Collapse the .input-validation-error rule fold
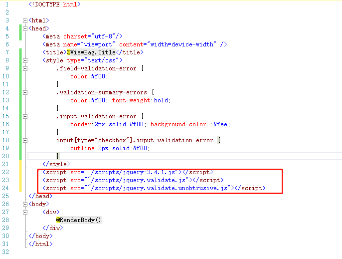 click(x=25, y=117)
